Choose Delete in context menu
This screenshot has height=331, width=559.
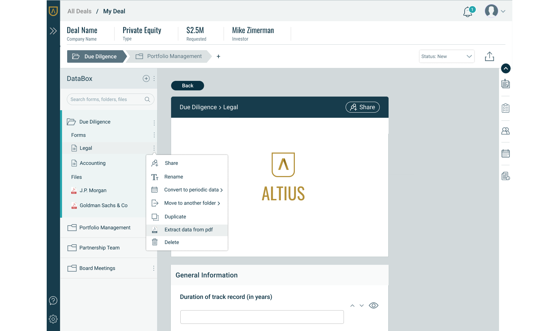pyautogui.click(x=187, y=242)
